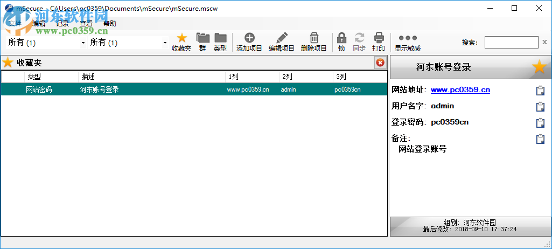This screenshot has width=552, height=249.
Task: Click the 网站登录账号 note text
Action: pos(422,149)
